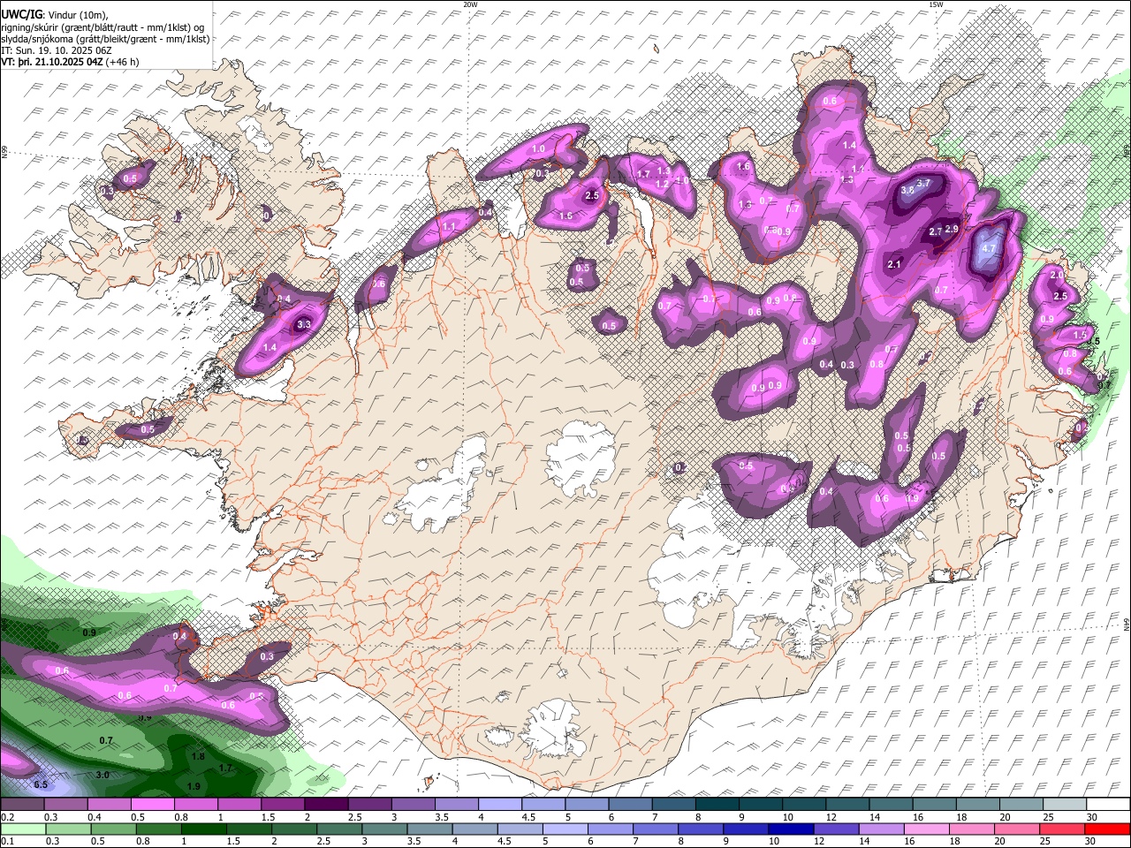Click the 3.8 precipitation value on the map

click(907, 190)
